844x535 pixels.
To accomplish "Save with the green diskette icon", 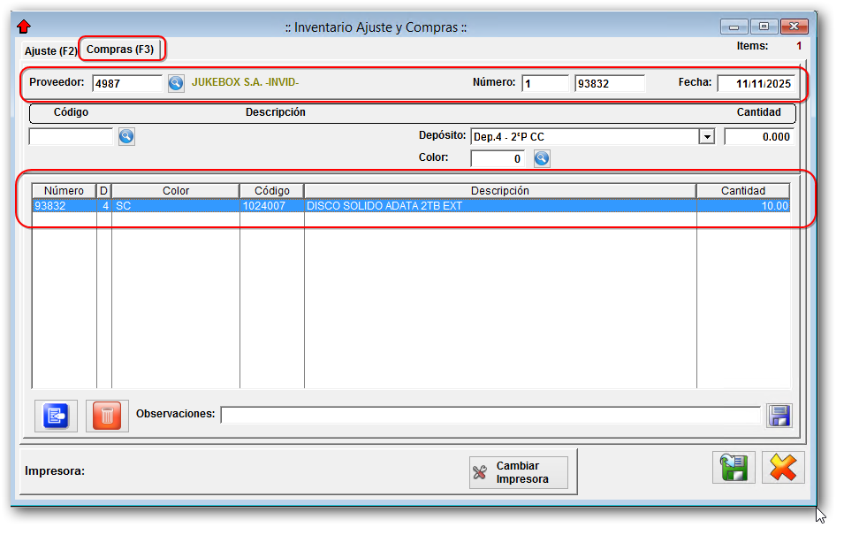I will coord(734,468).
